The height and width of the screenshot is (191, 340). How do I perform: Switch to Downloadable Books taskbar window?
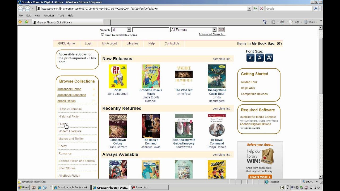[x=72, y=188]
